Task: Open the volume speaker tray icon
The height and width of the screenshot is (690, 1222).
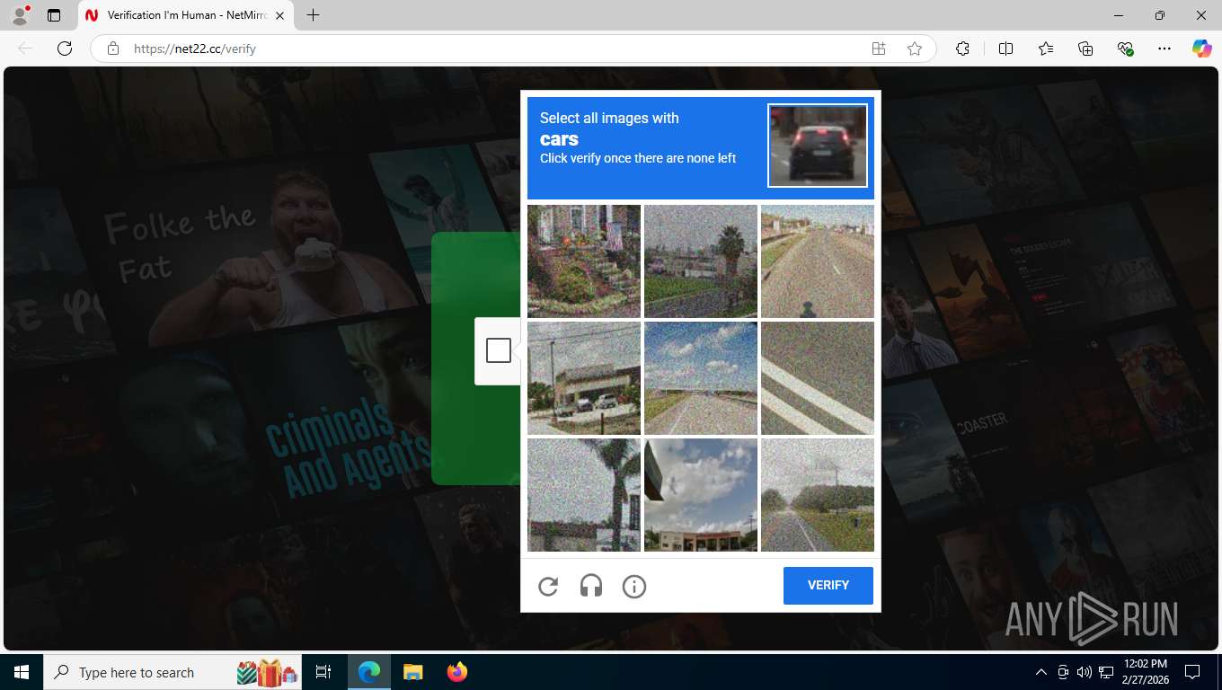Action: coord(1085,672)
